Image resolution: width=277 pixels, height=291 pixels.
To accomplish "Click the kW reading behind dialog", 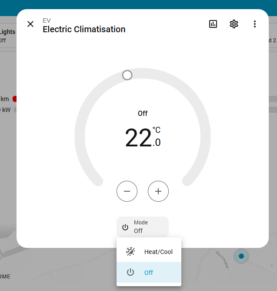I will click(5, 110).
